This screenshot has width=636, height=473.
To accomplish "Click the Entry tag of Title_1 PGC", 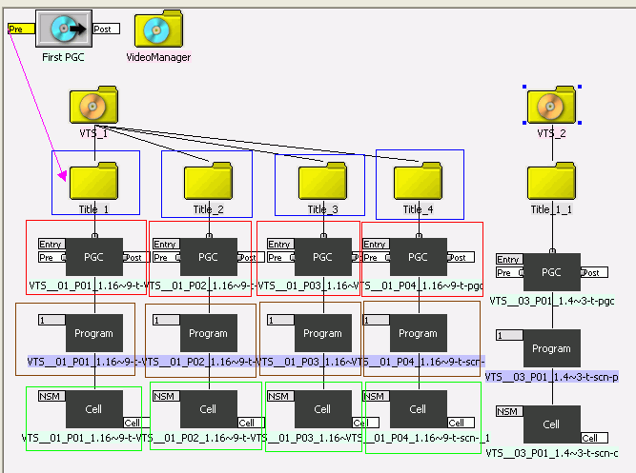I will [51, 245].
